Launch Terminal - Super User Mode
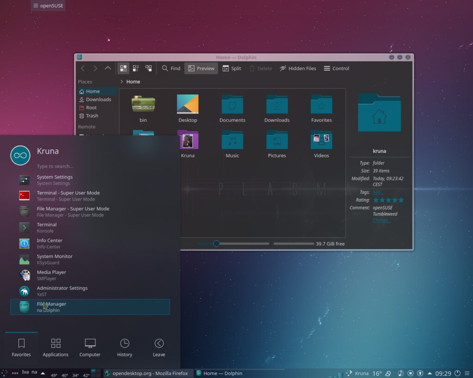This screenshot has height=378, width=473. click(x=90, y=196)
